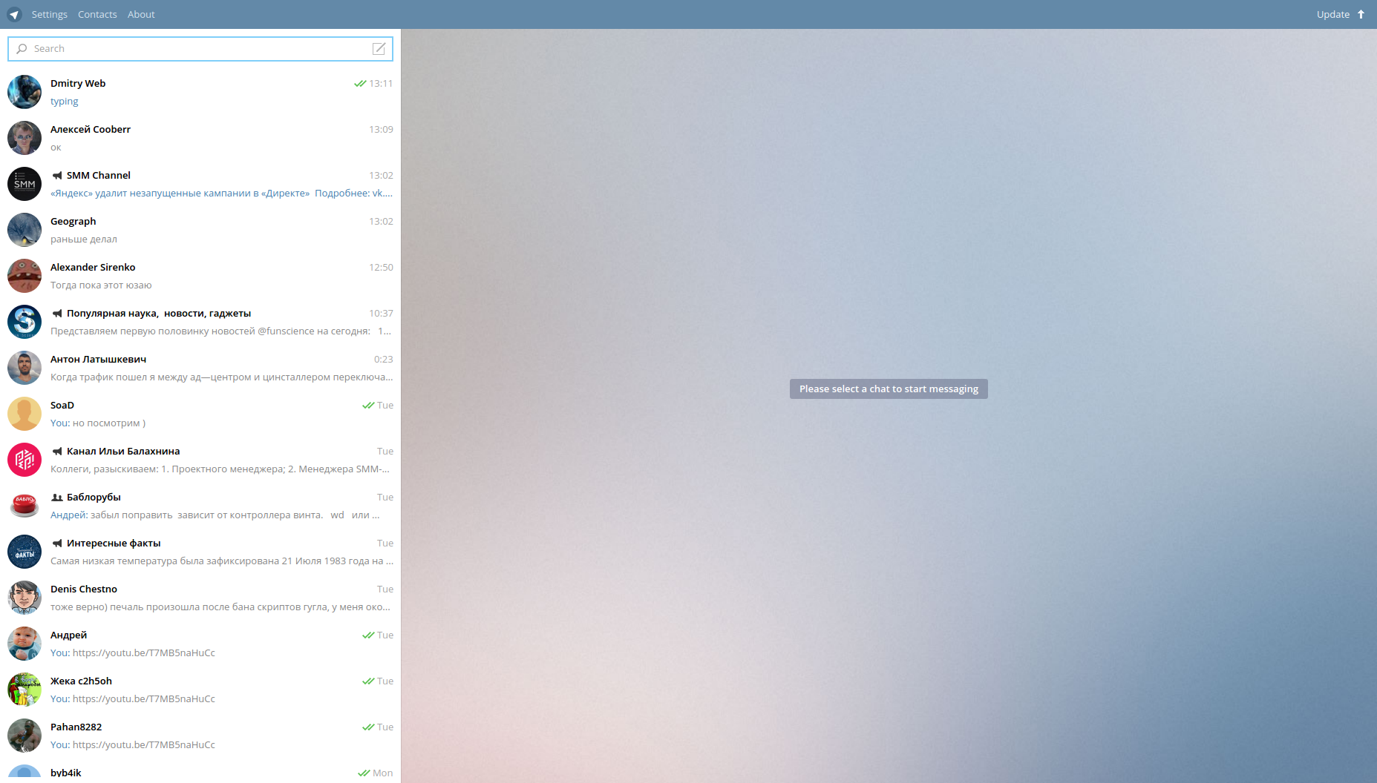
Task: Open the SMM Channel conversation
Action: pyautogui.click(x=200, y=184)
